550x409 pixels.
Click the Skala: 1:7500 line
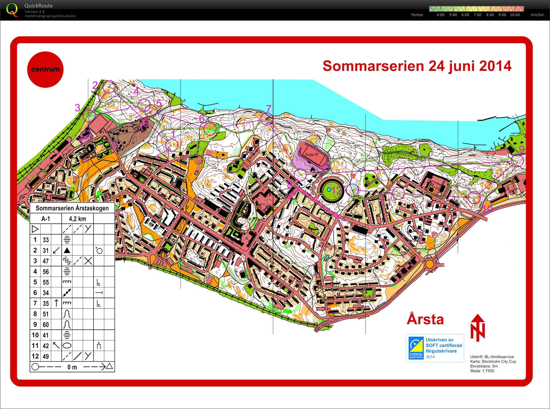[482, 371]
